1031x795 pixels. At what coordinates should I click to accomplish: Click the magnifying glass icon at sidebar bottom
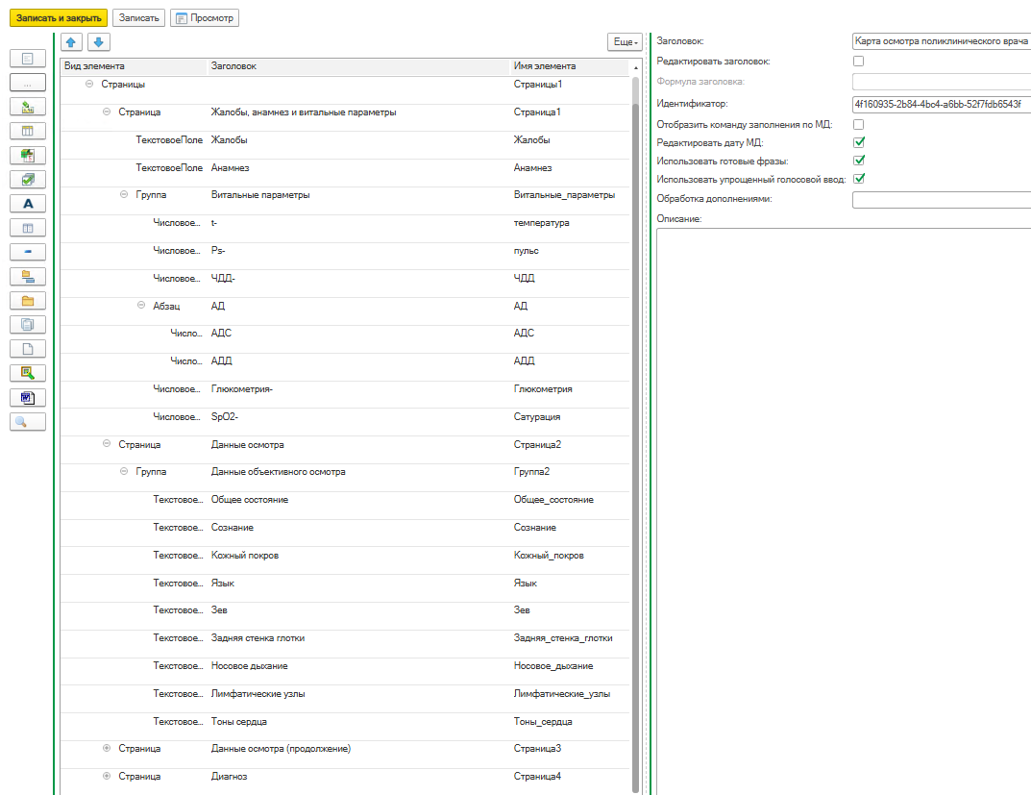click(x=28, y=422)
